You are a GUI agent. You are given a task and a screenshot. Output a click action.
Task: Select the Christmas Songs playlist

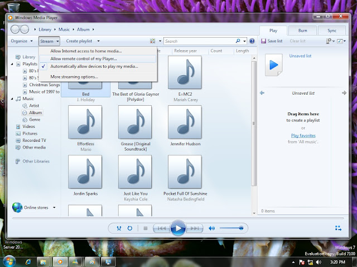[41, 85]
